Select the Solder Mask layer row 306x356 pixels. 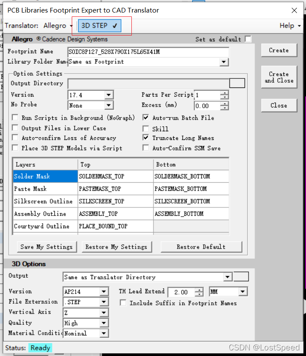(x=45, y=176)
